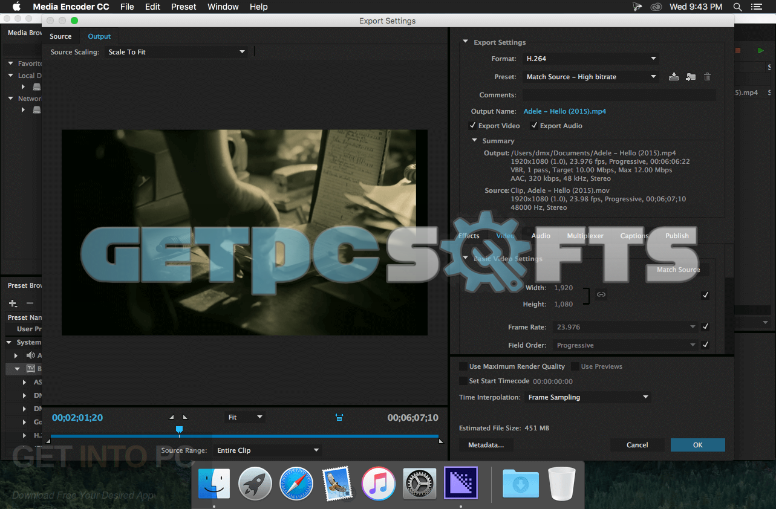Screen dimensions: 776x509
Task: Open System Preferences from the dock
Action: (419, 483)
